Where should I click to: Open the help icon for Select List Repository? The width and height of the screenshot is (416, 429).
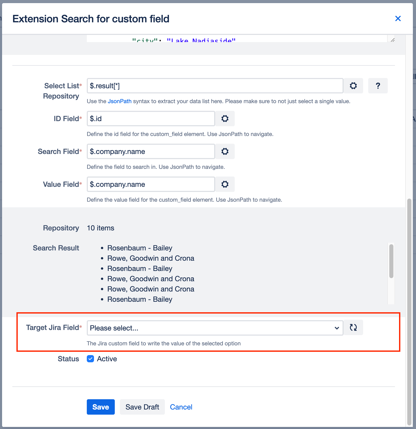coord(378,86)
